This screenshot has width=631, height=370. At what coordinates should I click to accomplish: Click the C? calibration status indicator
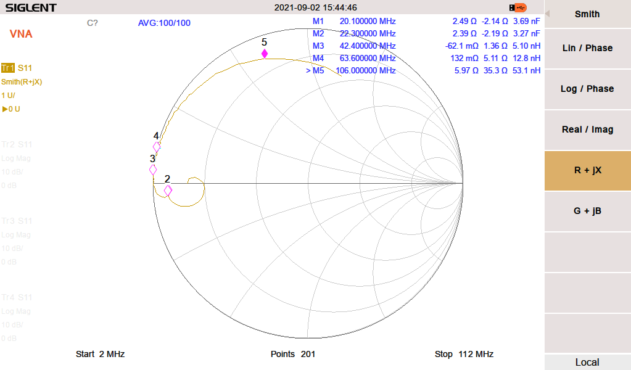tap(93, 23)
